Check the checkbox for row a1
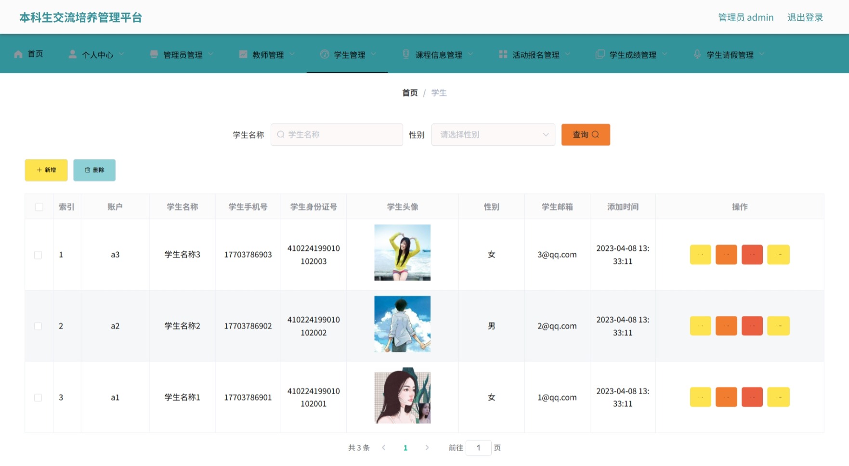 38,398
